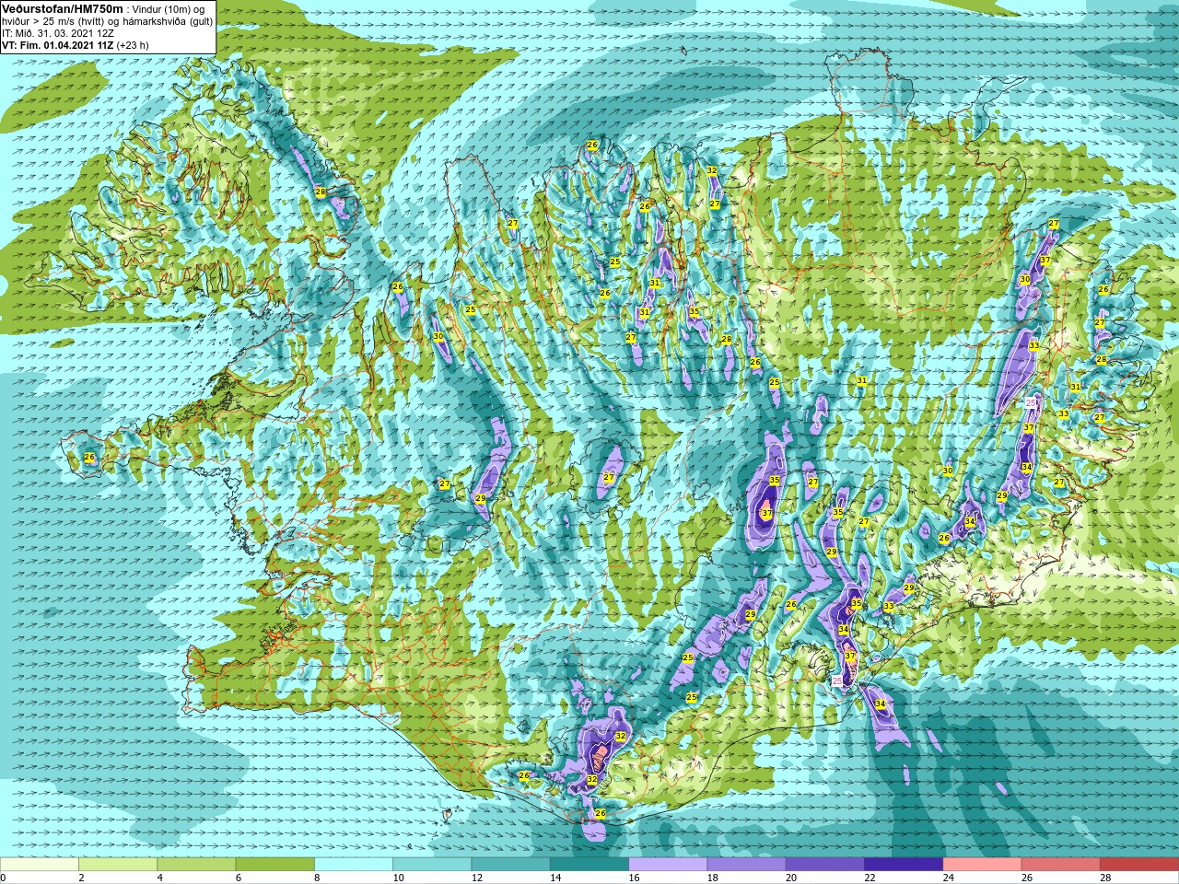Click the '12' tick on the color scale
Screen dimensions: 1179x884
[476, 878]
